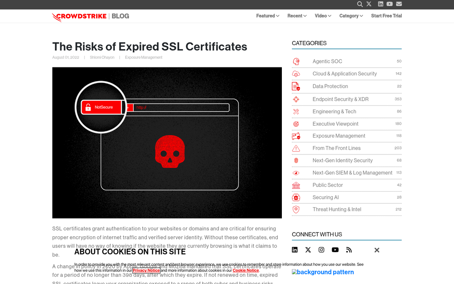Click the Public Sector bank icon
The width and height of the screenshot is (454, 284).
pyautogui.click(x=296, y=185)
